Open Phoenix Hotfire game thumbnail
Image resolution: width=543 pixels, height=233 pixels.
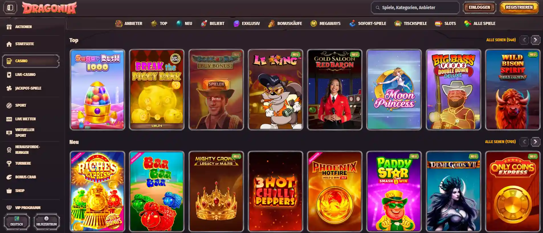coord(335,191)
